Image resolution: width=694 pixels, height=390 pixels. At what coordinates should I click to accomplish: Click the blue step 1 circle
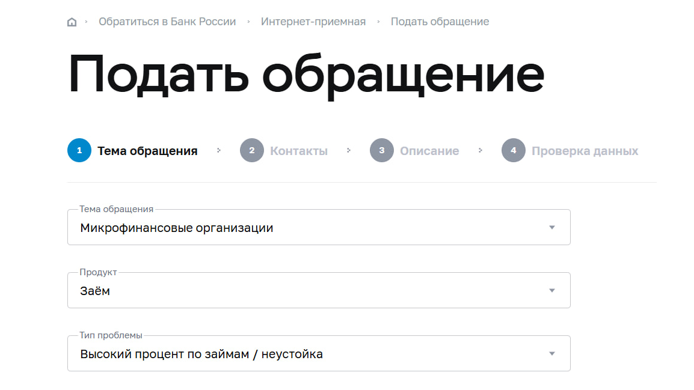click(x=79, y=151)
